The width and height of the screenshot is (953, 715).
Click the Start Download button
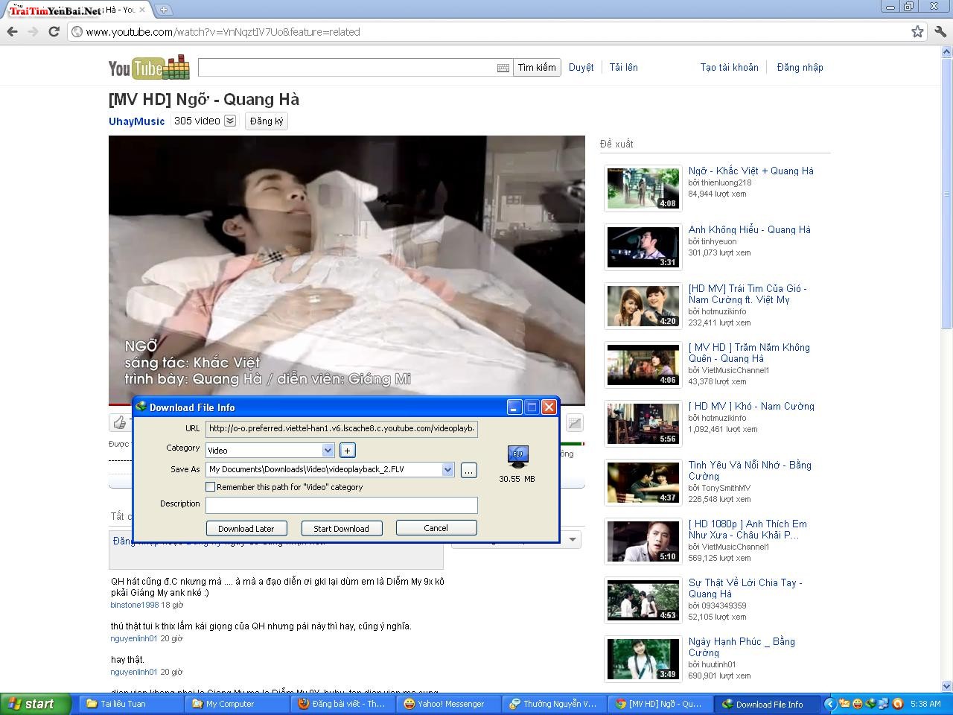coord(341,528)
